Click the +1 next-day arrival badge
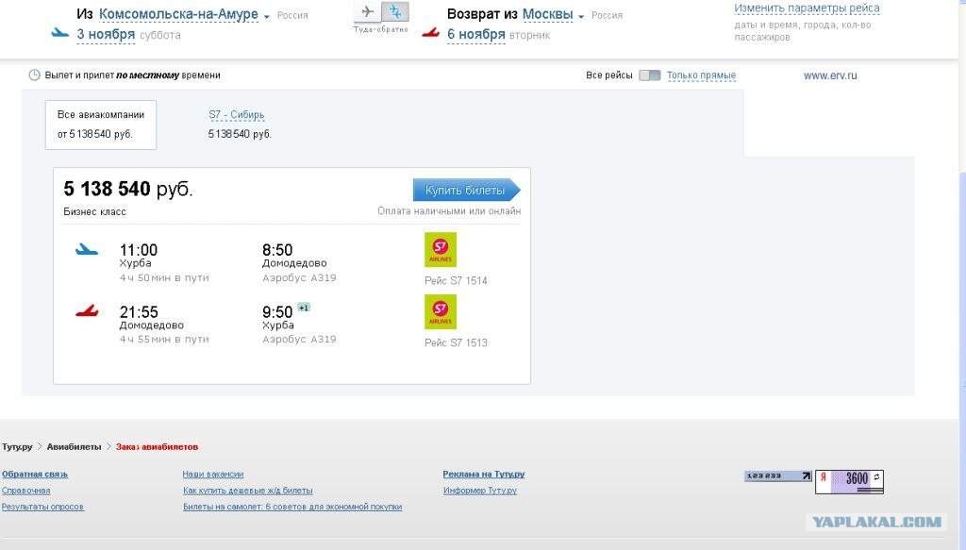Screen dimensions: 966x550 point(304,308)
